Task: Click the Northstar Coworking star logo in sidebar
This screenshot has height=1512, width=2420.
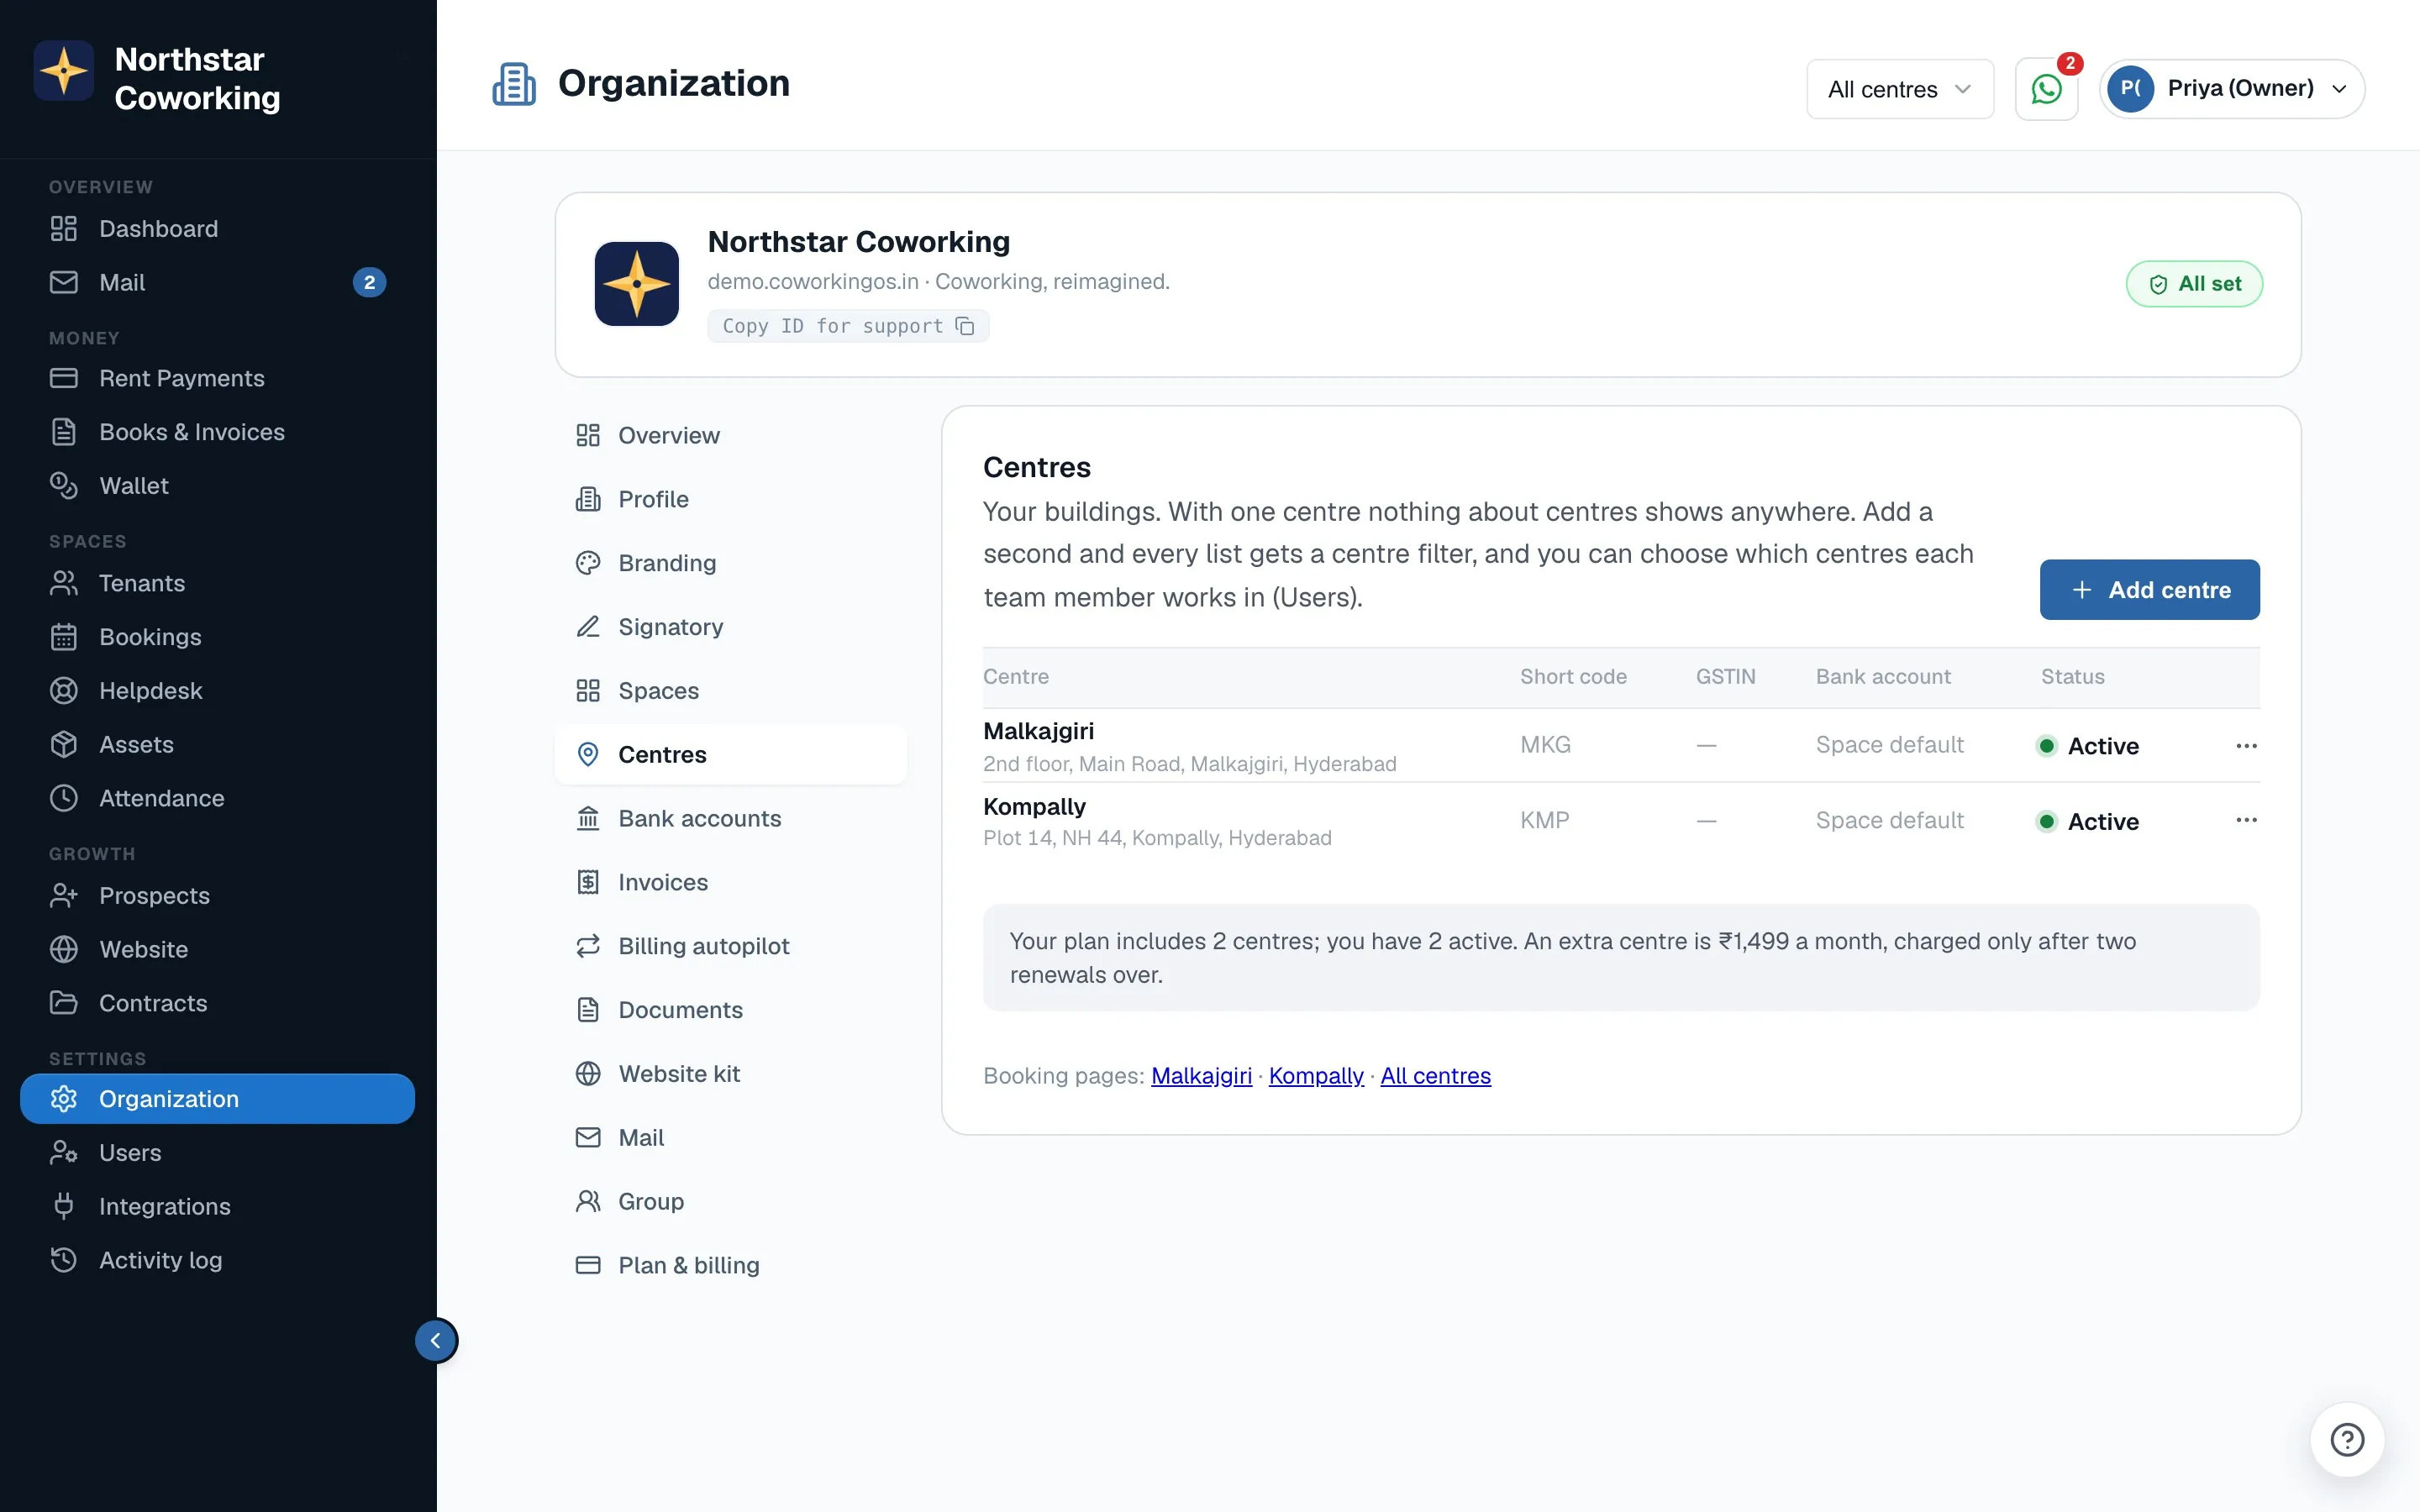Action: pos(64,71)
